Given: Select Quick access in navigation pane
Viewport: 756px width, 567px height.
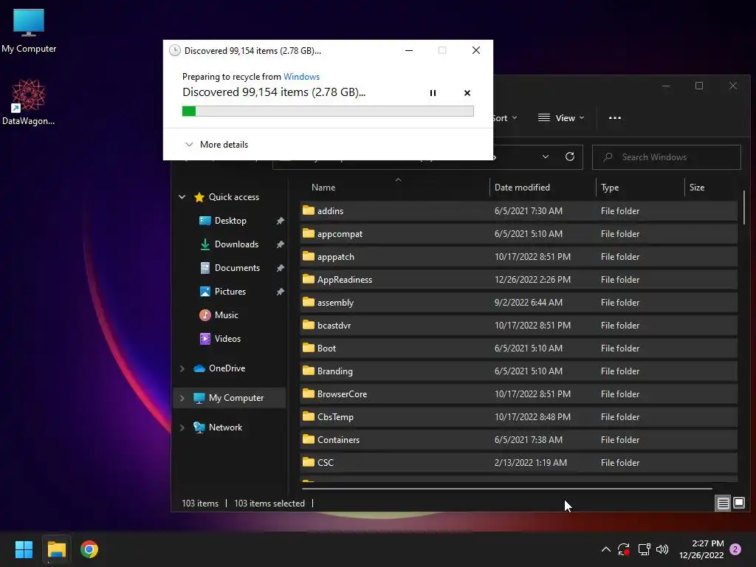Looking at the screenshot, I should (234, 196).
